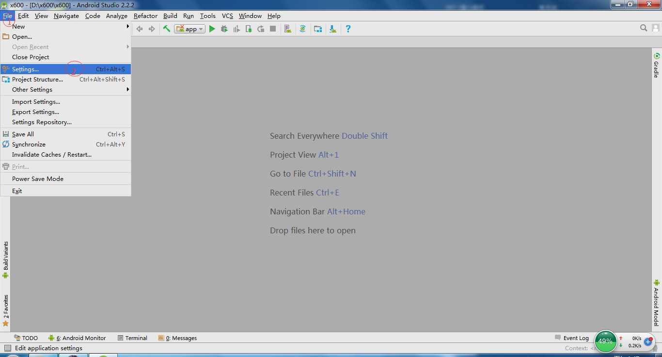Screen dimensions: 662x357
Task: Click tool window toggle icon in status bar
Action: [7, 348]
